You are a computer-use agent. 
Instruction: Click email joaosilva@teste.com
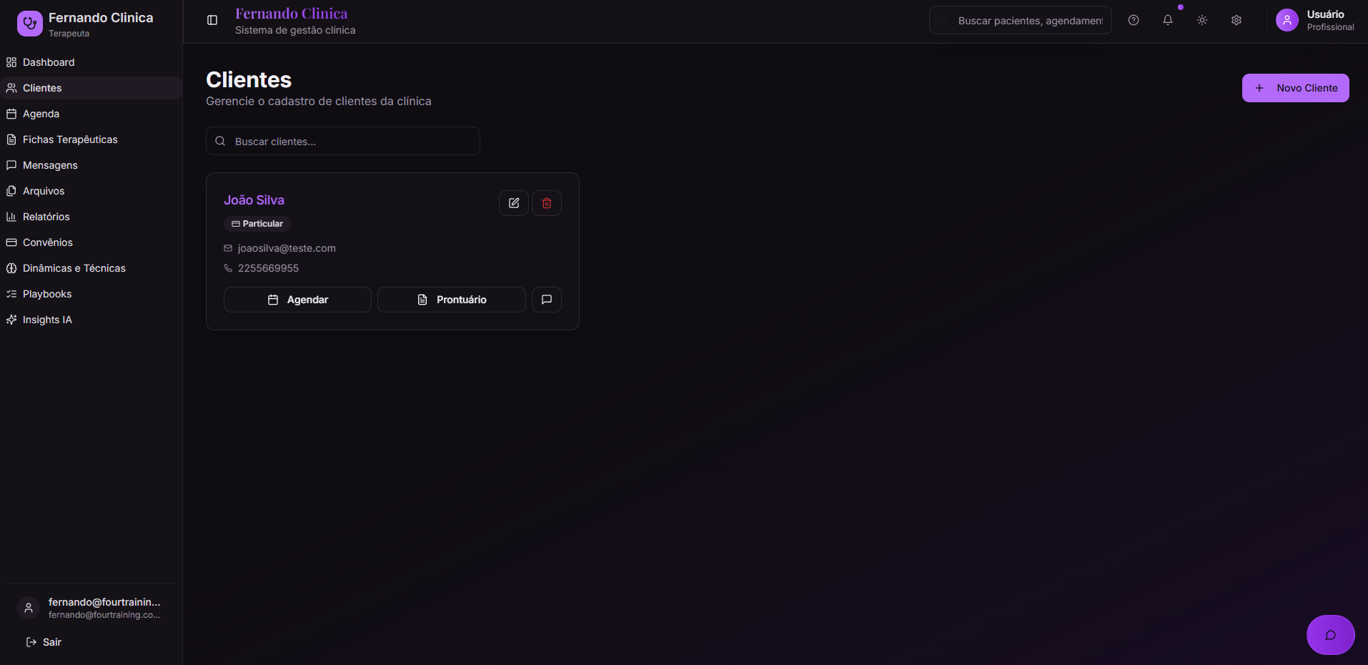click(287, 248)
